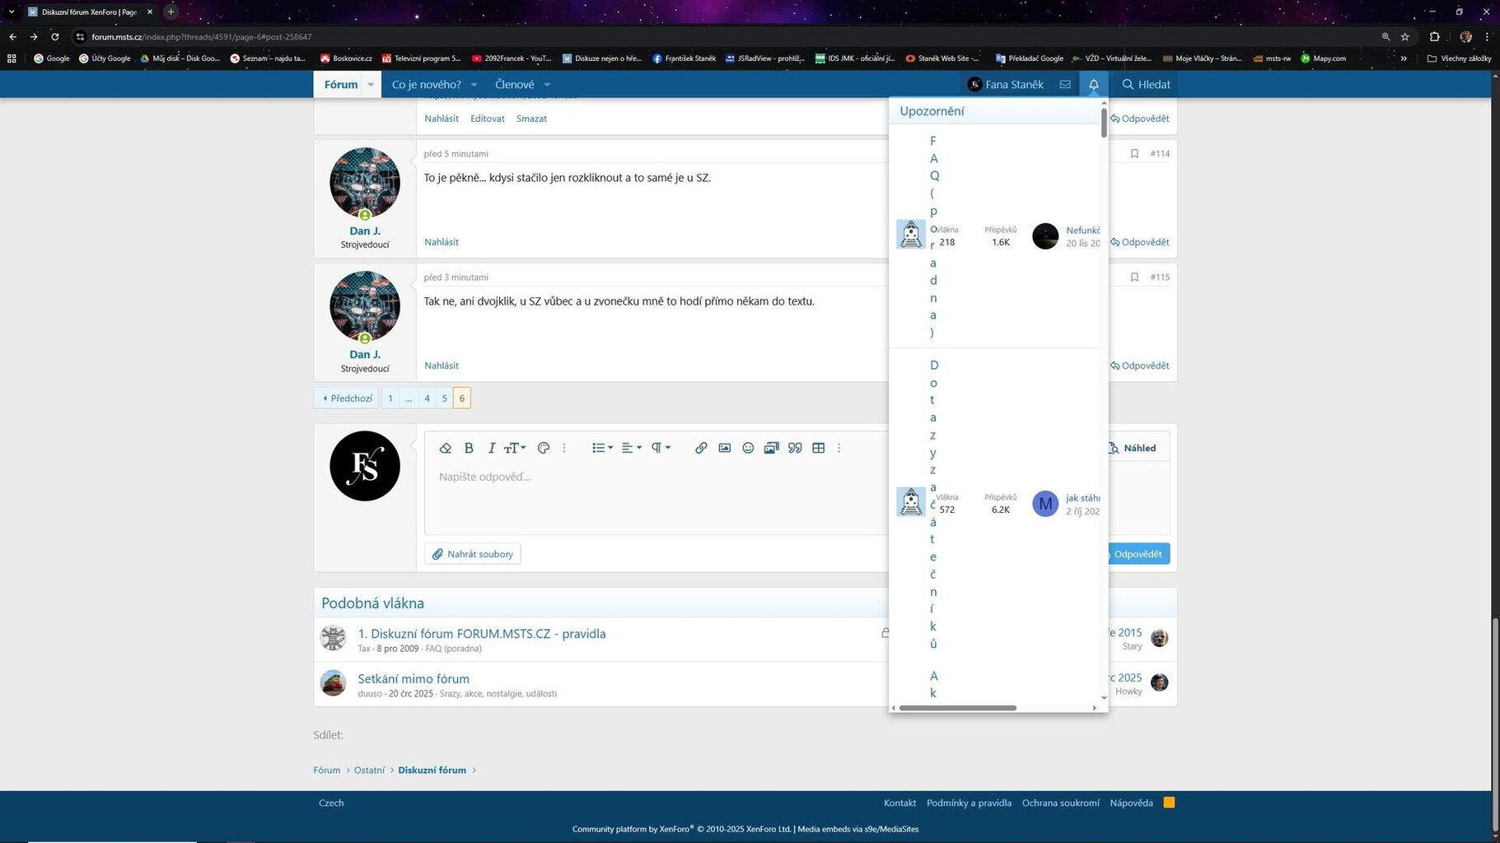Viewport: 1500px width, 843px height.
Task: Open the text color palette icon
Action: (x=543, y=448)
